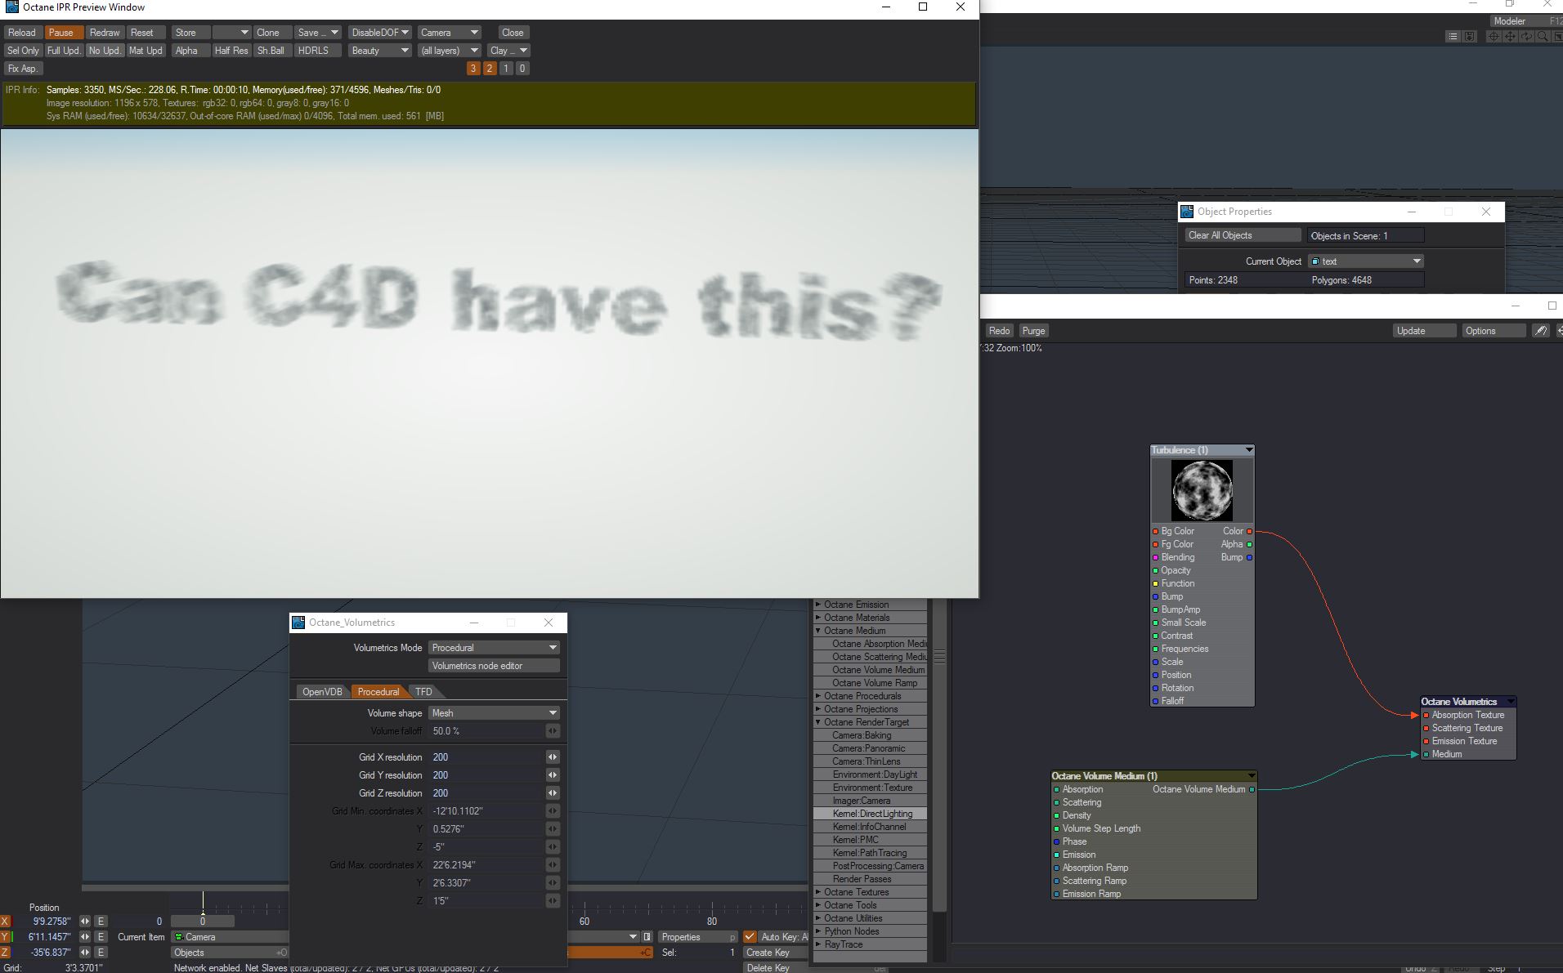Click the Purge button in node editor
Screen dimensions: 1563x973
(1033, 331)
